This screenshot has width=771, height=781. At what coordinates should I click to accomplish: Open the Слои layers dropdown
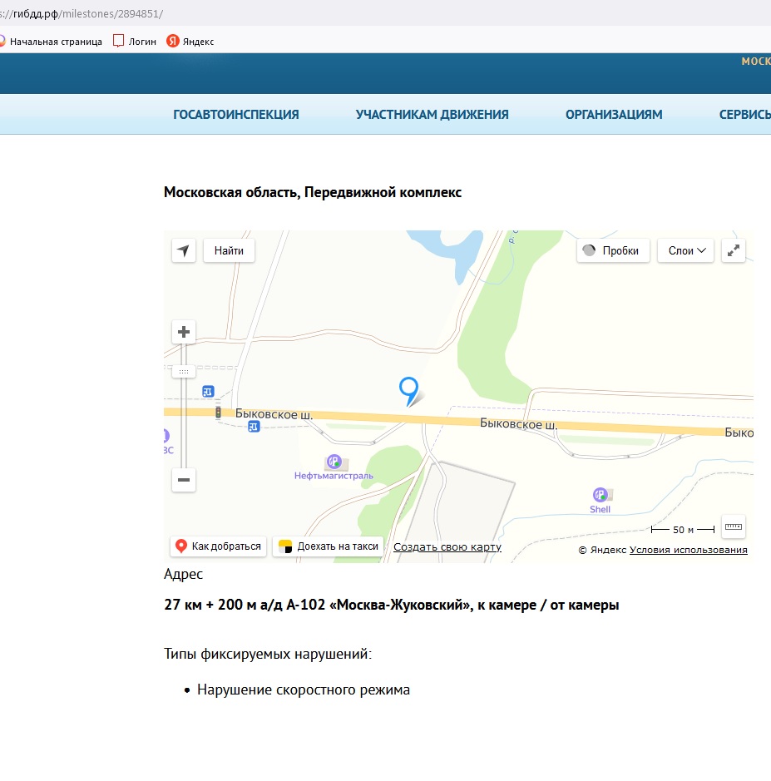685,250
